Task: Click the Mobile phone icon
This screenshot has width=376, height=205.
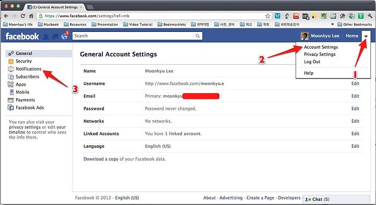Action: click(11, 92)
